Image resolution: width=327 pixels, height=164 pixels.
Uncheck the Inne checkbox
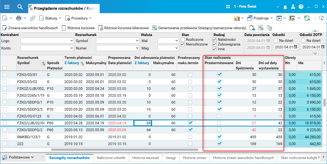pos(214,49)
